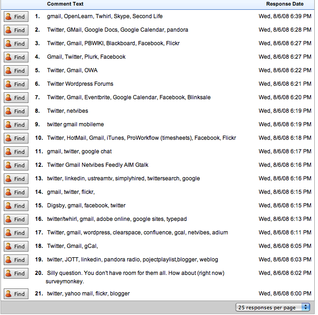
Task: Click date 'Wed, 8/6/08 6:13 PM'
Action: [285, 219]
